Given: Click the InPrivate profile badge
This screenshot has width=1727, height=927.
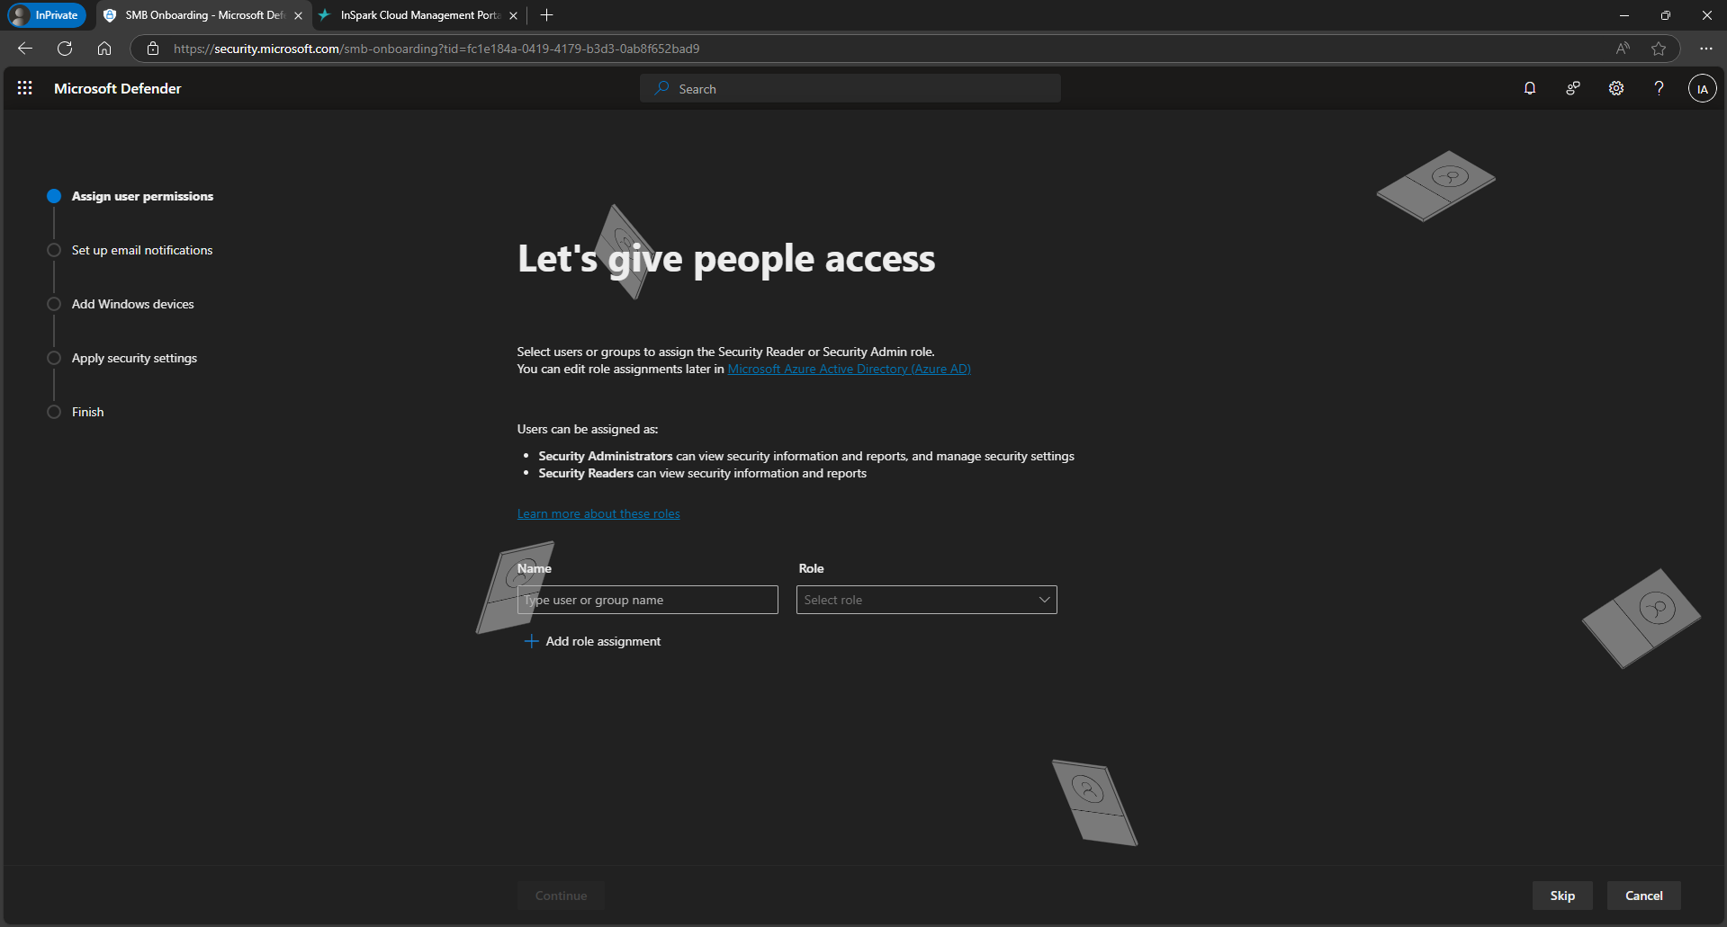Looking at the screenshot, I should click(x=46, y=15).
